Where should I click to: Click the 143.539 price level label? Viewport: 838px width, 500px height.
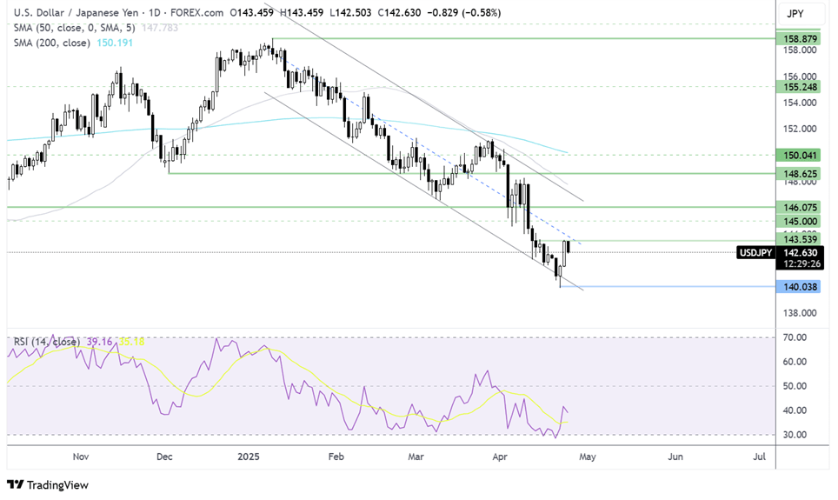pyautogui.click(x=799, y=238)
